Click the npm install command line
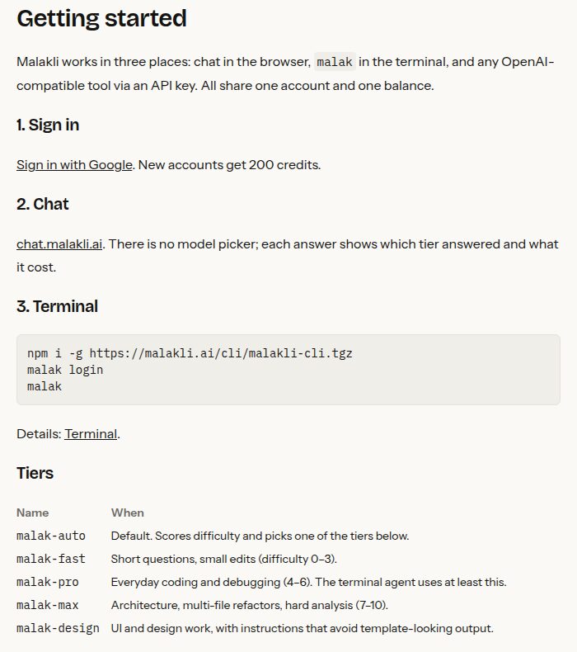The image size is (577, 652). (x=190, y=353)
